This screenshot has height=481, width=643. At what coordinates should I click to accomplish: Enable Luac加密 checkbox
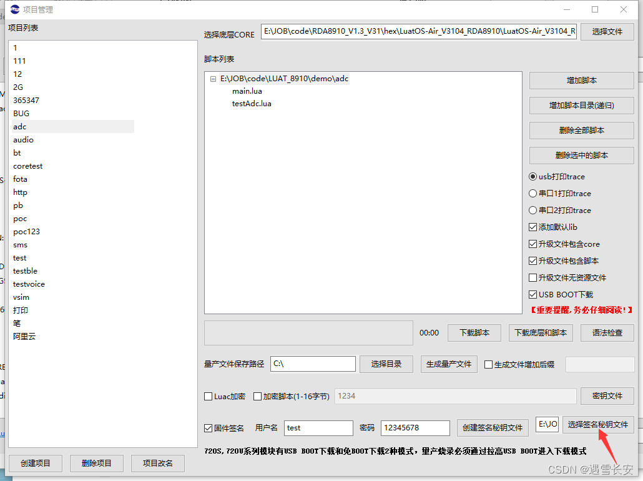(209, 397)
